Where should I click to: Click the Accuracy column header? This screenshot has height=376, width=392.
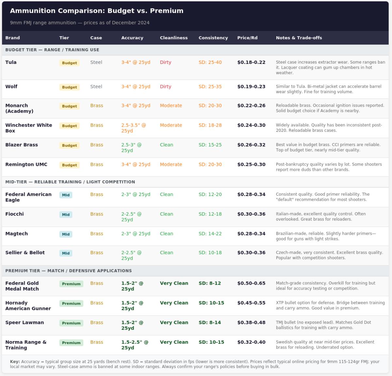click(132, 38)
